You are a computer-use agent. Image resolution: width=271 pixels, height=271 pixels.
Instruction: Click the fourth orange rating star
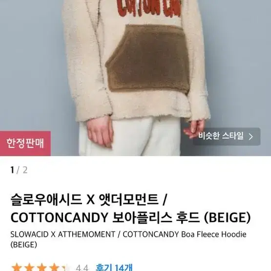[54, 267]
